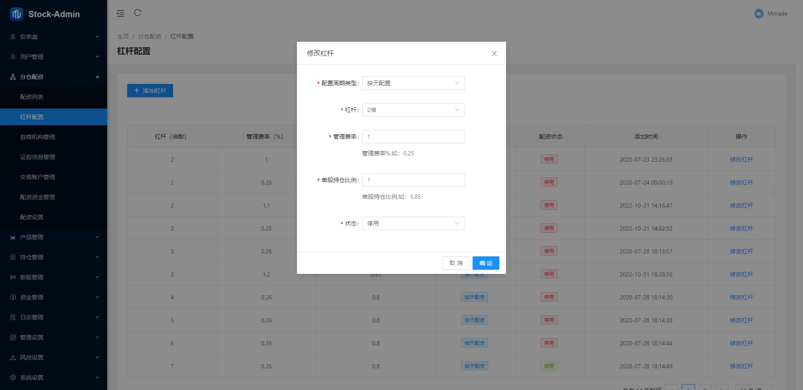
Task: Open the 状态 status dropdown
Action: [413, 223]
